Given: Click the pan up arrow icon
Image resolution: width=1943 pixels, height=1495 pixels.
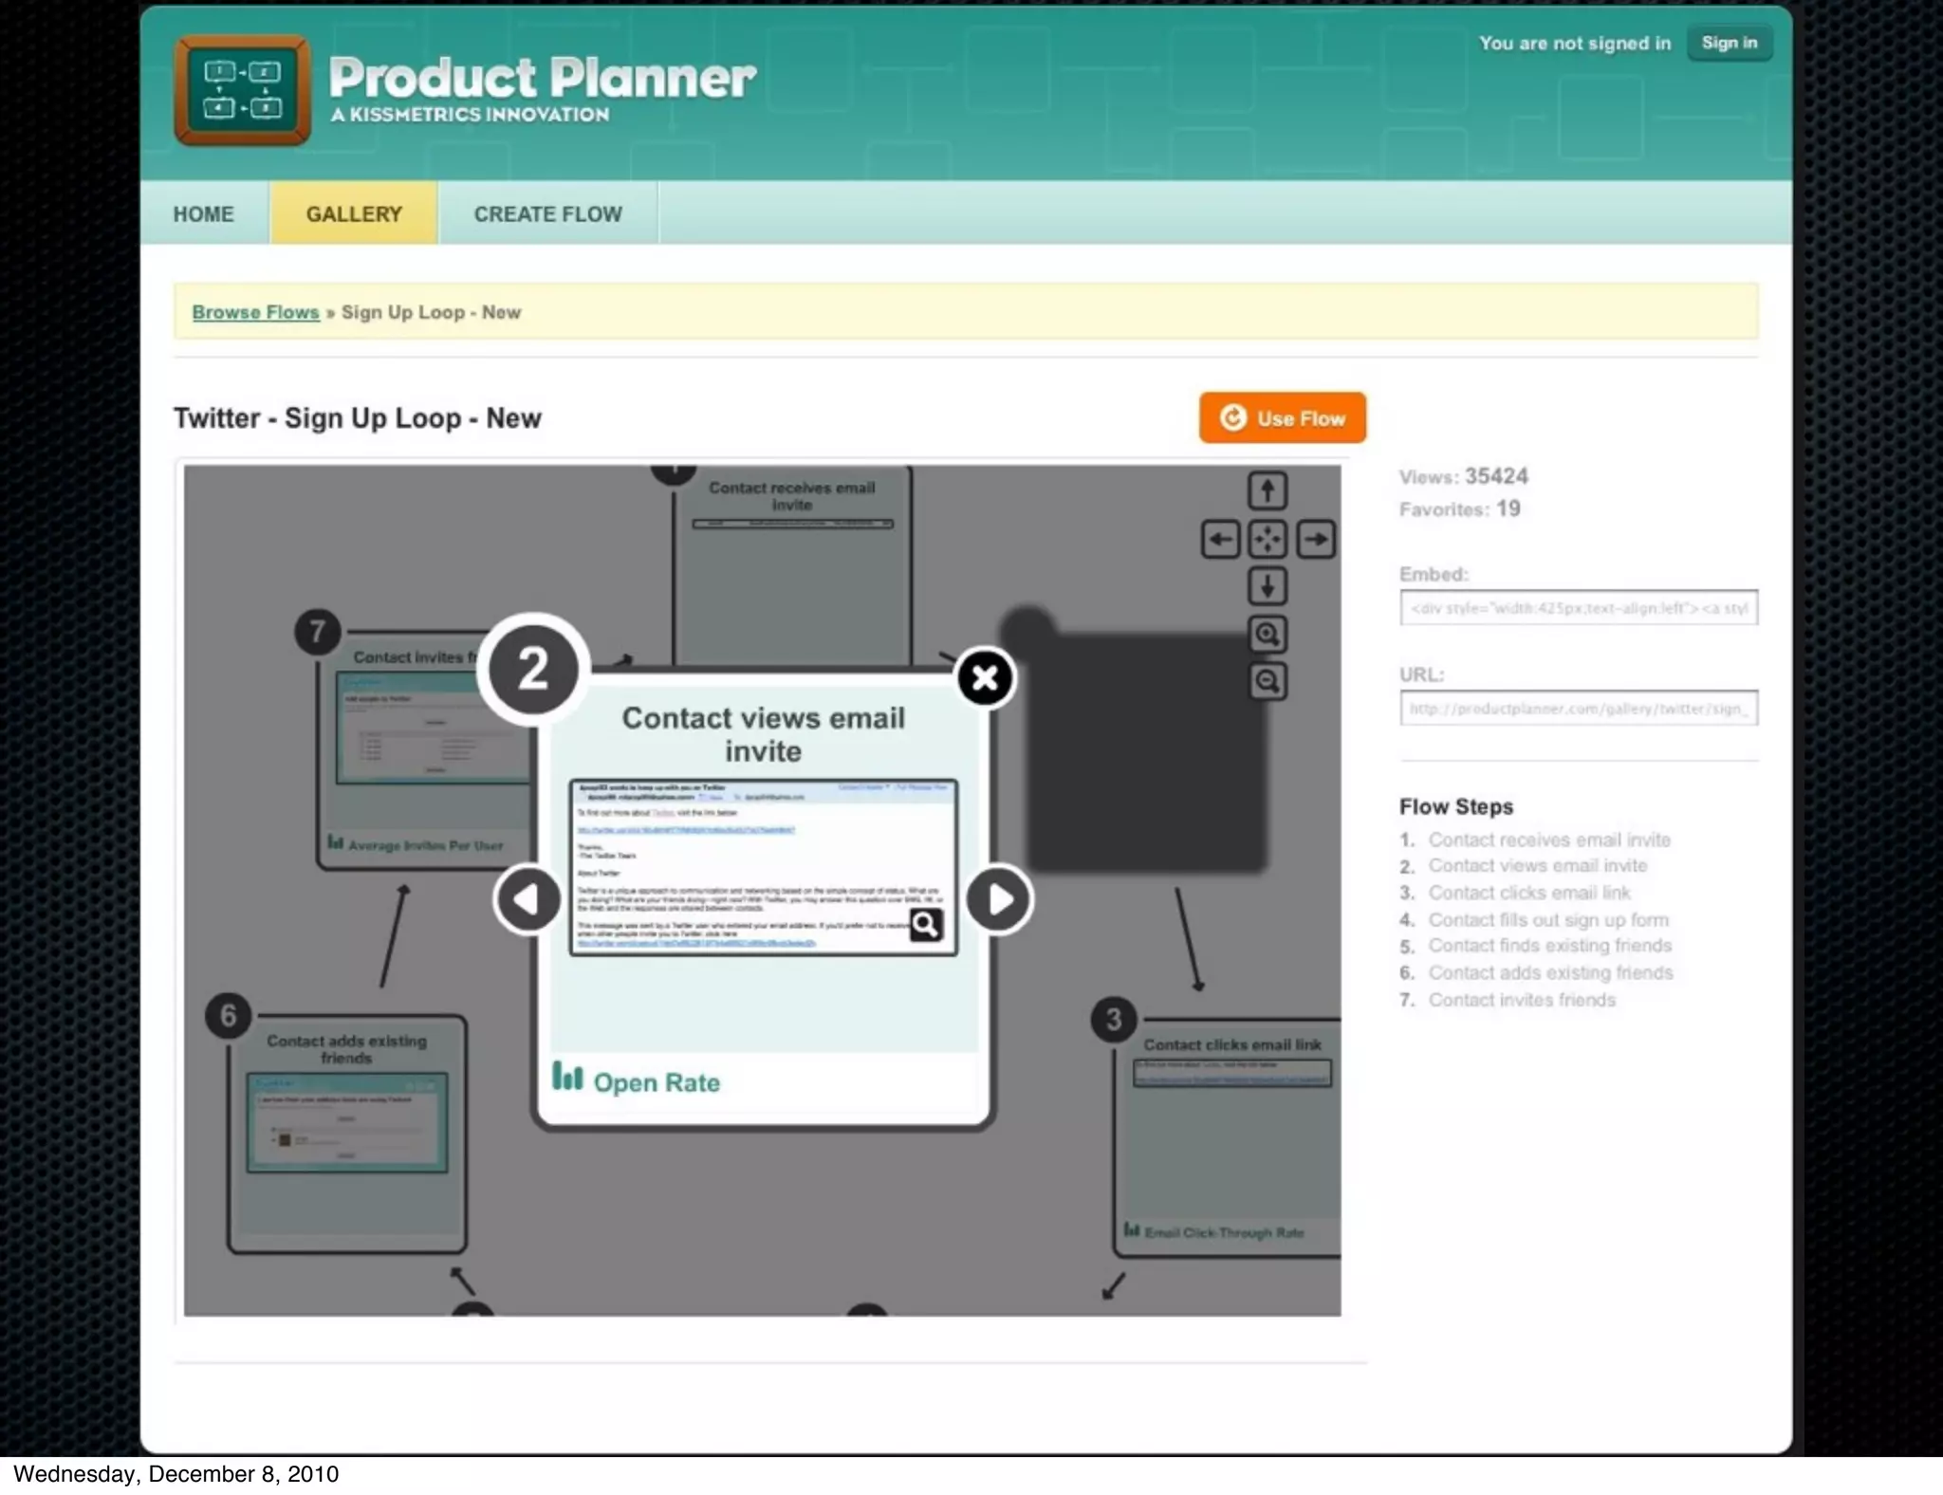Looking at the screenshot, I should 1267,491.
